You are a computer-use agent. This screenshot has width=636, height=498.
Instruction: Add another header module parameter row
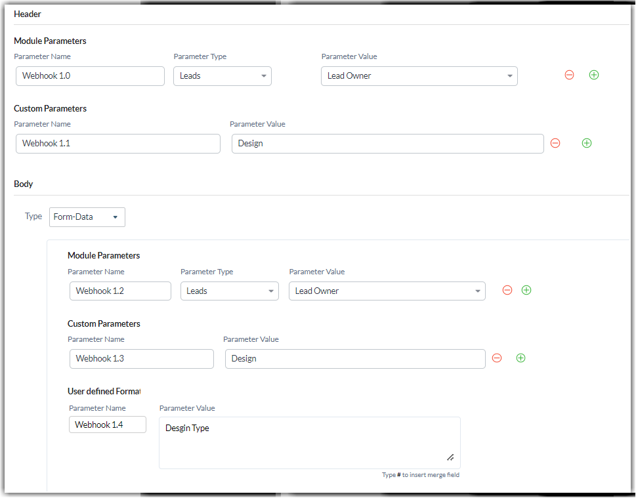pyautogui.click(x=594, y=75)
